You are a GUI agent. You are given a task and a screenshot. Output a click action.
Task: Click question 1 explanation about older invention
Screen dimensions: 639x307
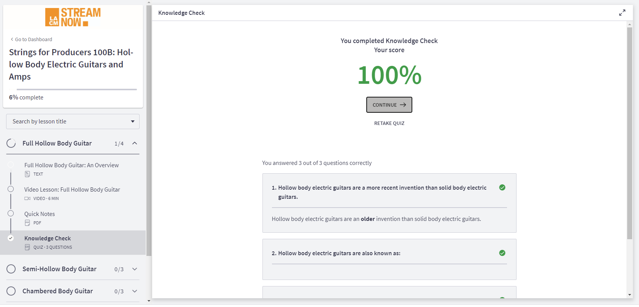point(376,219)
